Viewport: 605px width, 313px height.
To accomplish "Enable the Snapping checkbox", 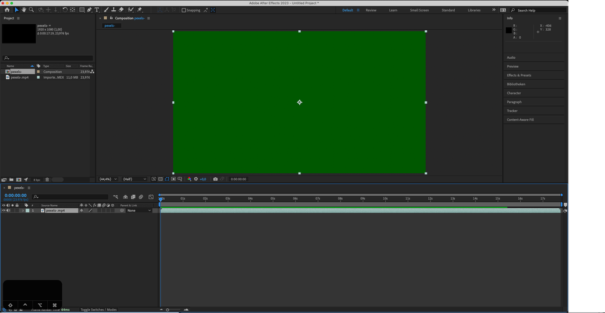I will click(x=183, y=10).
